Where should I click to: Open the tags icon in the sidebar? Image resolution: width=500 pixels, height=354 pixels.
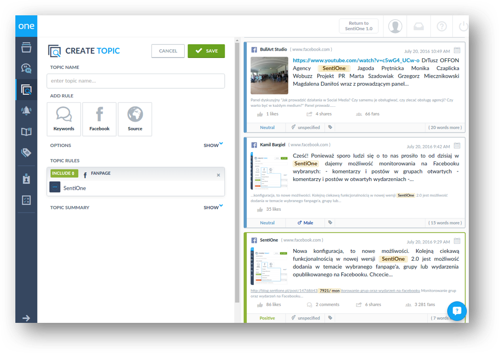(26, 152)
